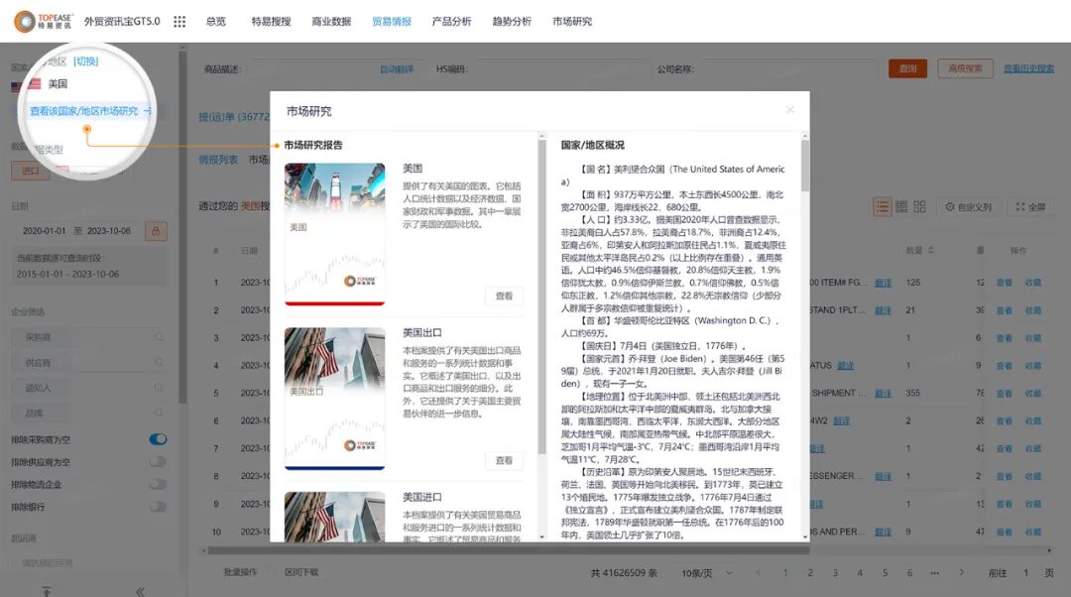Screen dimensions: 1071x597
Task: Click the pagination ellipsis
Action: pyautogui.click(x=934, y=572)
